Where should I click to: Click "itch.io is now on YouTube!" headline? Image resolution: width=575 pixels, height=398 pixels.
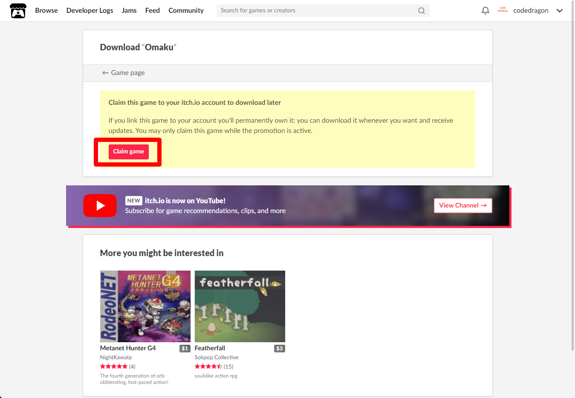[x=185, y=201]
